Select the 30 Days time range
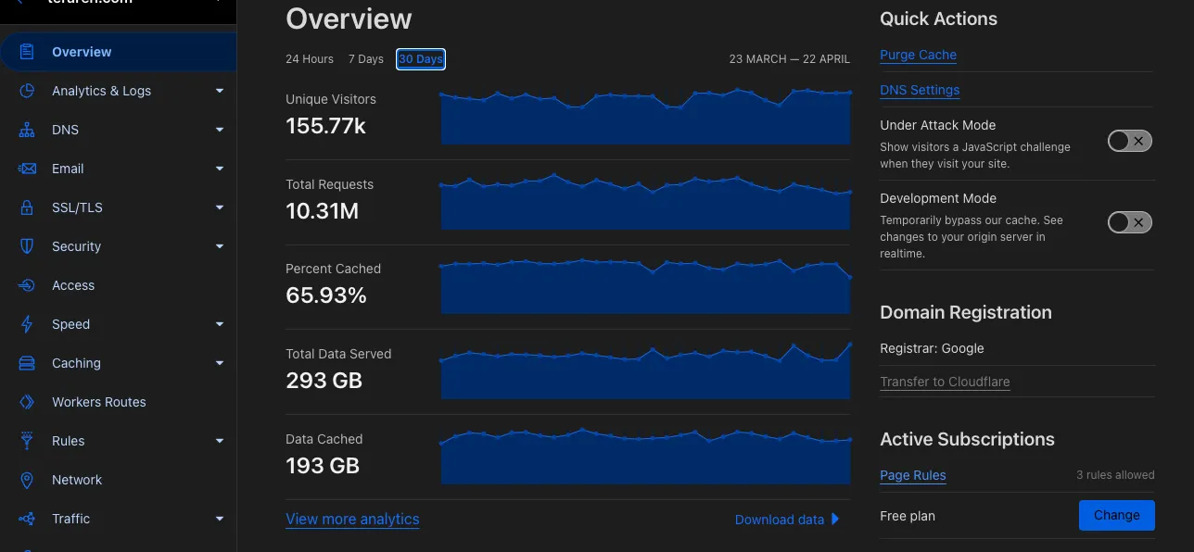Image resolution: width=1194 pixels, height=552 pixels. point(421,59)
